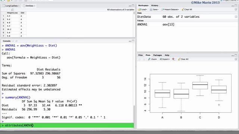Click the boxplot for Diet A

click(x=162, y=93)
